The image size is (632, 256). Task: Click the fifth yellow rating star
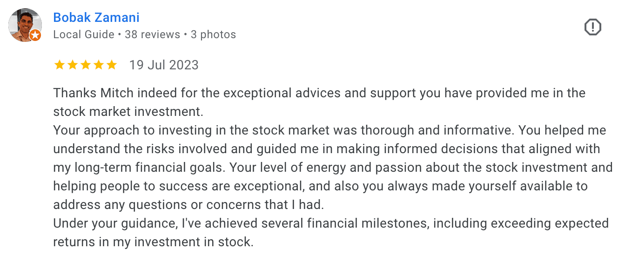pos(112,65)
